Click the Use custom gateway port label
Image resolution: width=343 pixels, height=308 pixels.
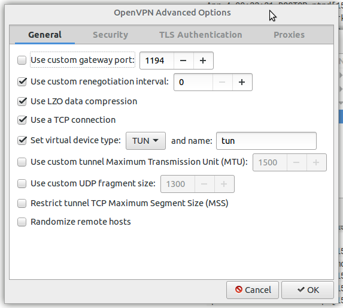(x=83, y=60)
